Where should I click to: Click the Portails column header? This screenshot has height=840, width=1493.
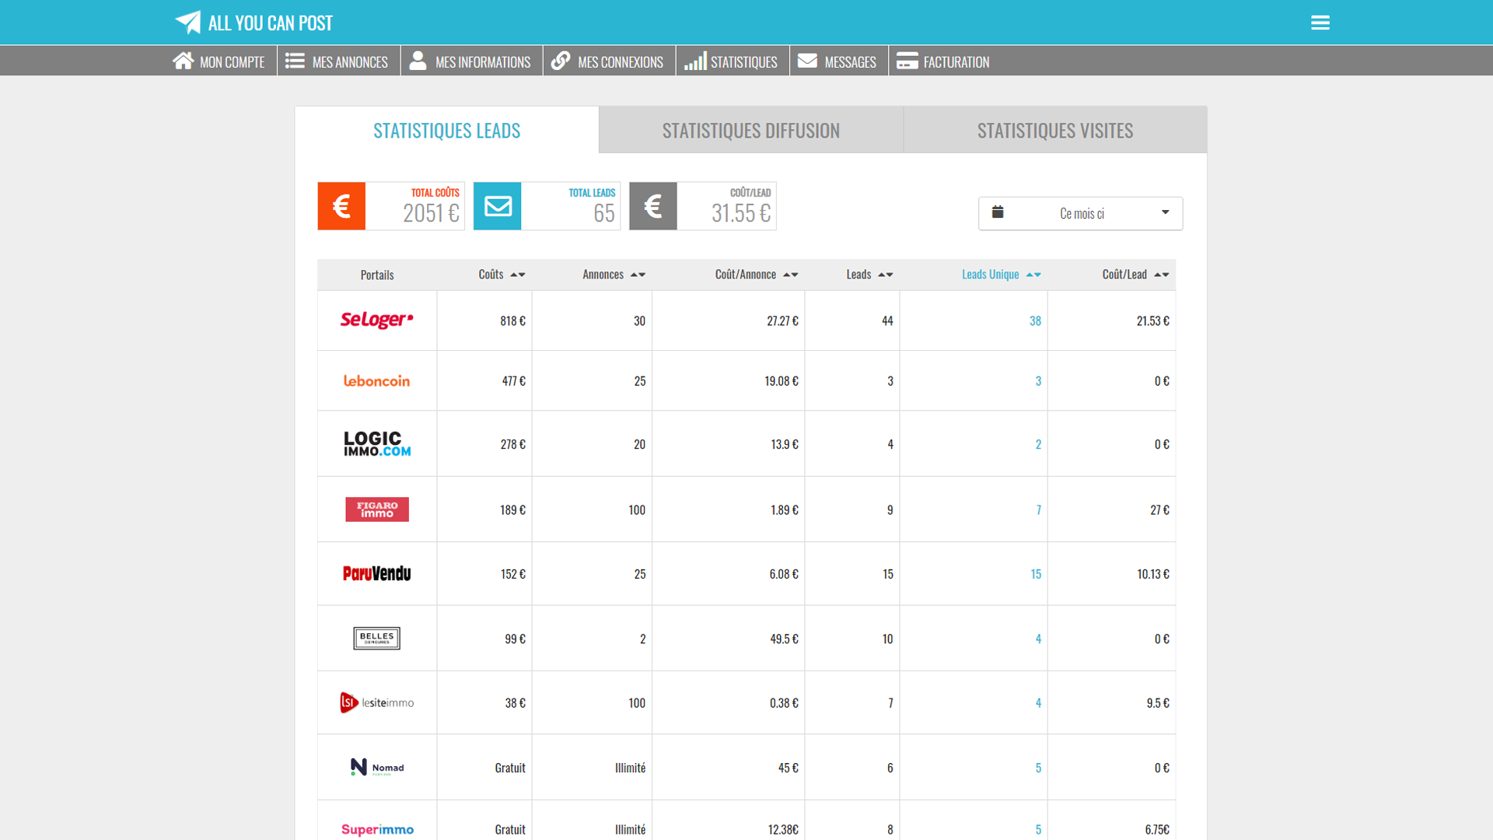(377, 275)
